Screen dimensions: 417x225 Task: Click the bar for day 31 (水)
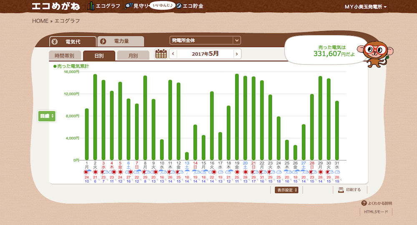pyautogui.click(x=337, y=130)
